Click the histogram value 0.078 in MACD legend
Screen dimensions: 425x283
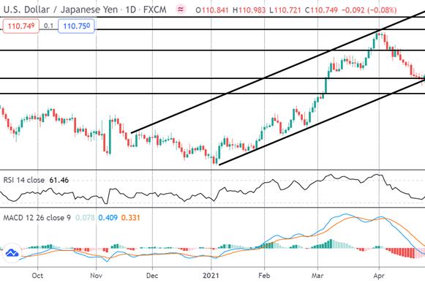click(85, 218)
